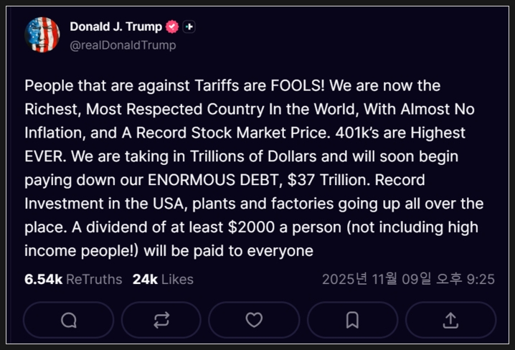
Task: Reply to the tariffs post
Action: coord(69,320)
